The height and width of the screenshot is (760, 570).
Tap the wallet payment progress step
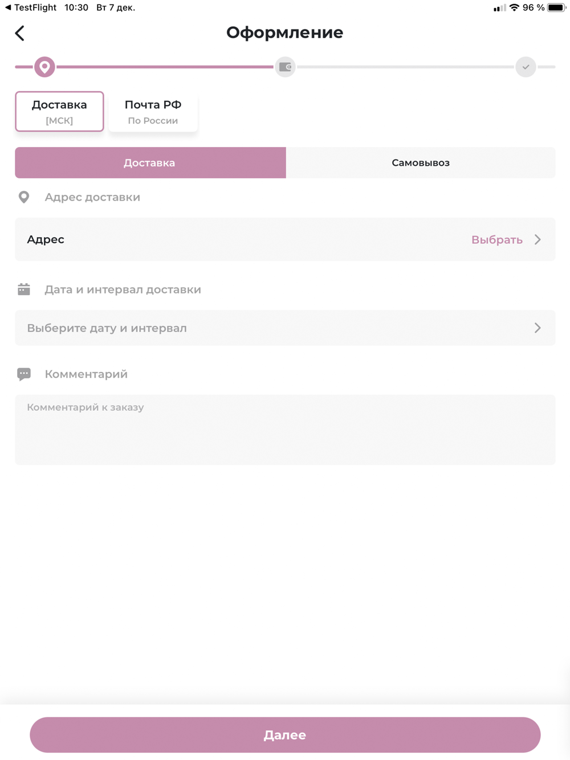285,67
